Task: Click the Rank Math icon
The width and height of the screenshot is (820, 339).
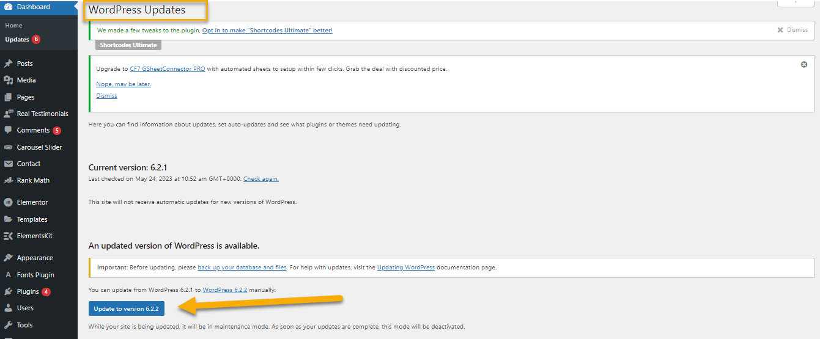Action: 8,180
